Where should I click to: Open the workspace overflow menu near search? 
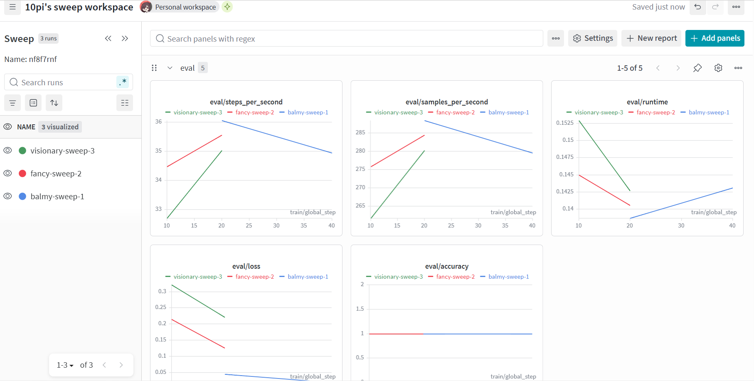556,38
